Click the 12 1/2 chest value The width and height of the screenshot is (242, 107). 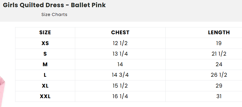click(x=120, y=43)
